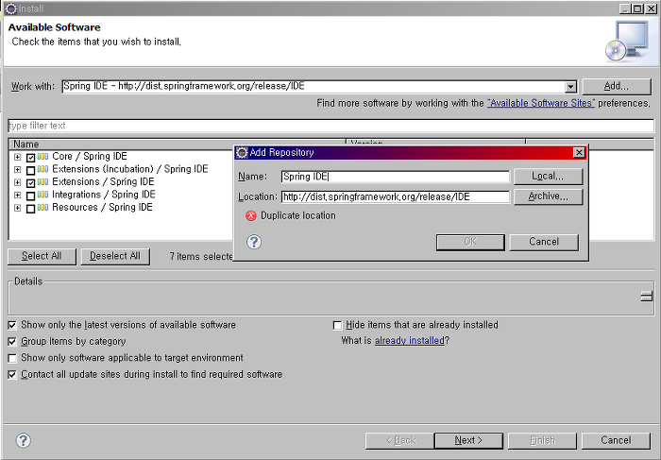Click category icon of Integrations / Spring IDE
This screenshot has width=661, height=460.
tap(43, 195)
